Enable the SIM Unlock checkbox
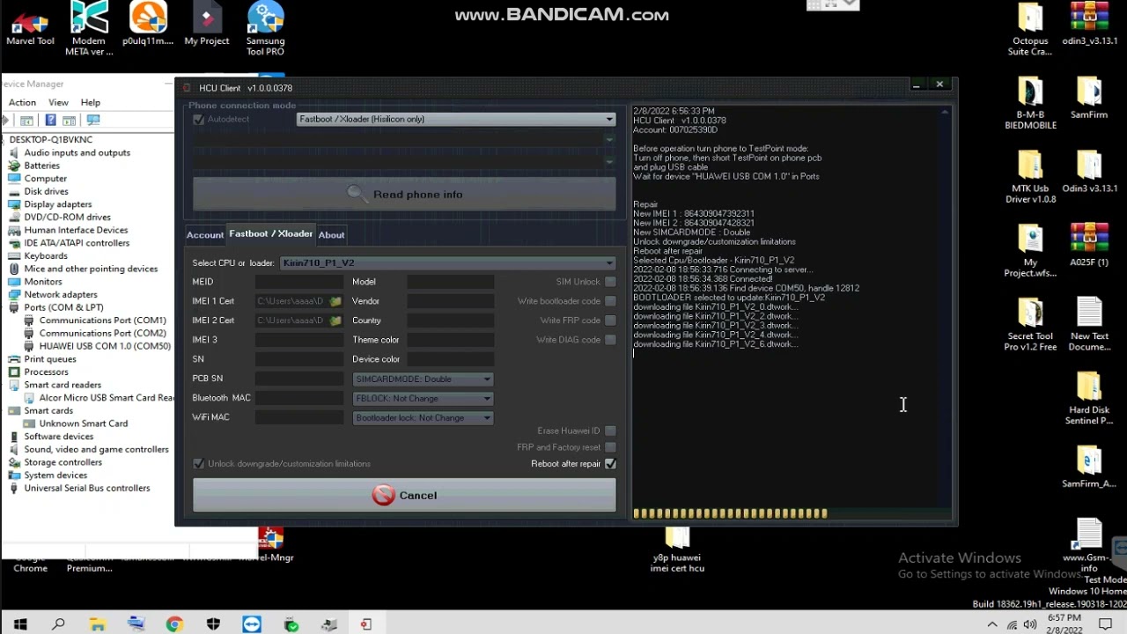1127x634 pixels. [x=610, y=282]
